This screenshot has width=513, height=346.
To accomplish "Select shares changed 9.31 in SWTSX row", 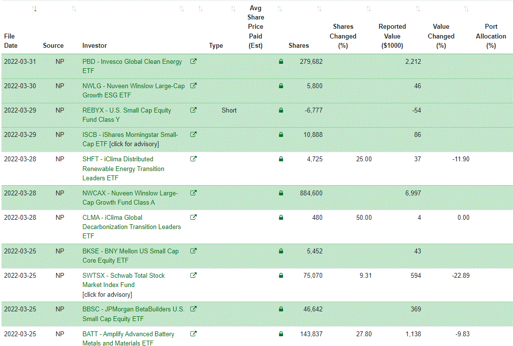I will coord(366,275).
